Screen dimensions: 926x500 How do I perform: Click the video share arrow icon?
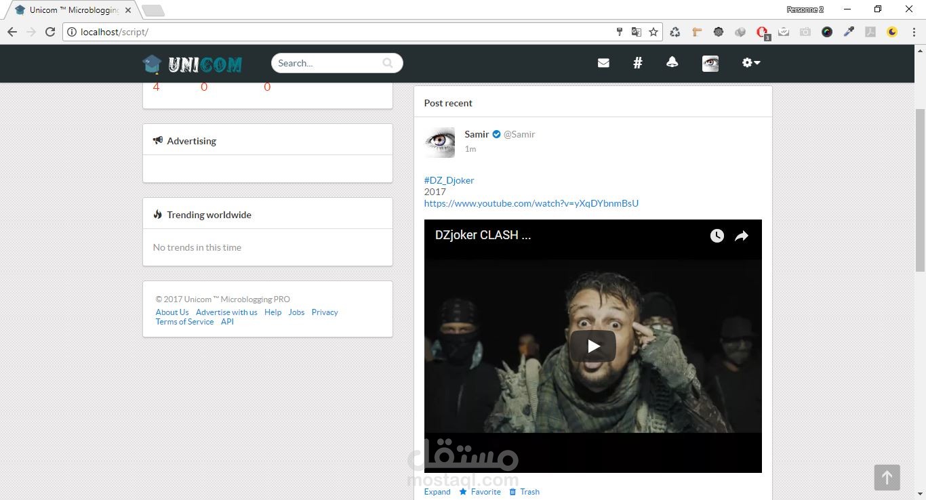[742, 236]
